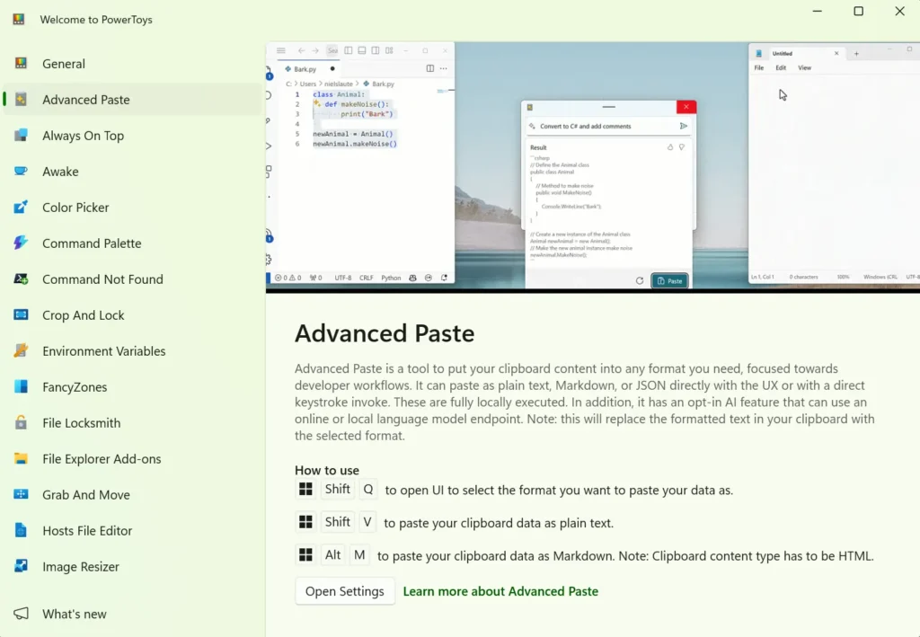Click the Open Settings button
The height and width of the screenshot is (637, 920).
[x=344, y=591]
